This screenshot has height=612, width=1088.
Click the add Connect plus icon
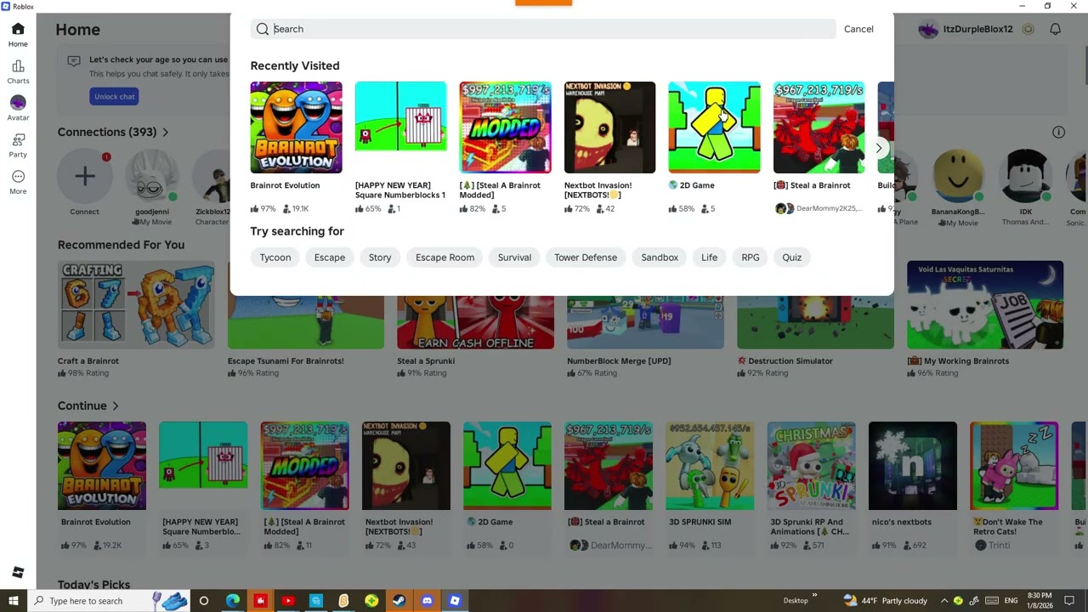click(84, 176)
